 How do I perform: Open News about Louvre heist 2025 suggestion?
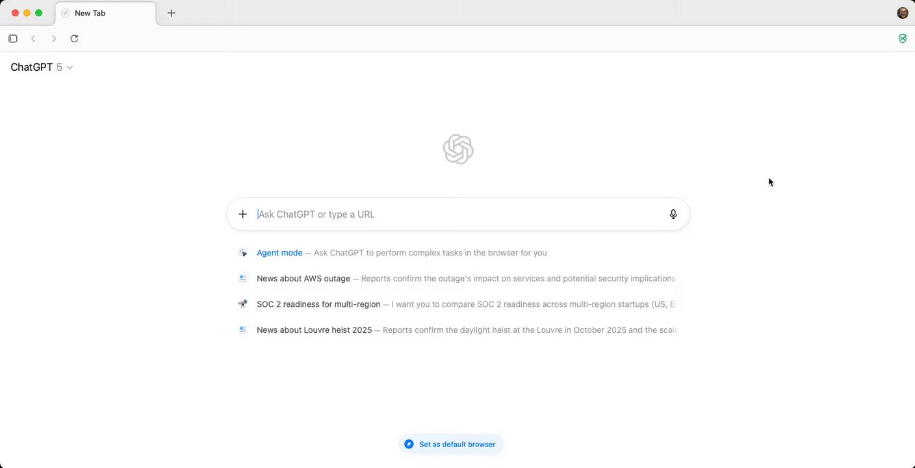click(314, 330)
